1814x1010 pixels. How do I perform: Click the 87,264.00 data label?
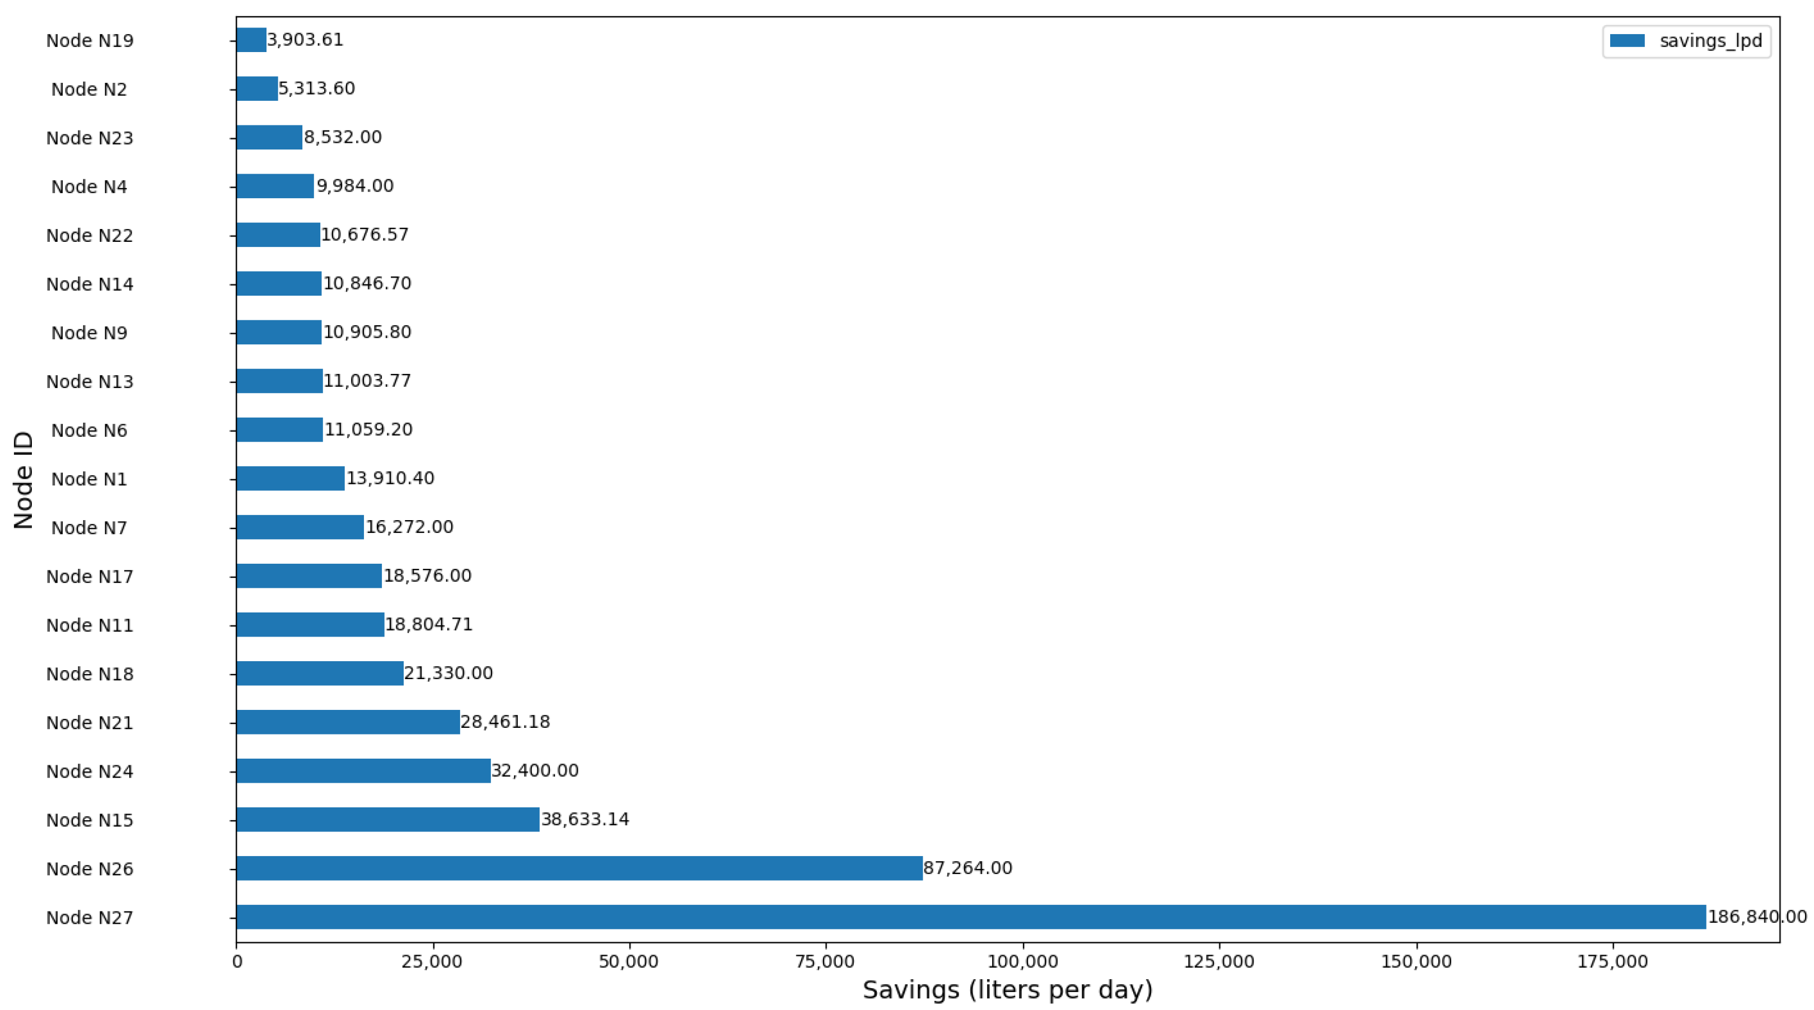coord(967,868)
